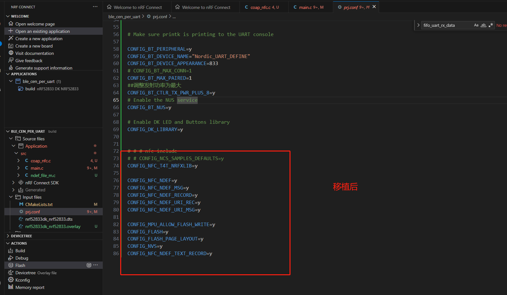The height and width of the screenshot is (295, 507).
Task: Click the nRF Connect SDK chip icon
Action: 21,182
